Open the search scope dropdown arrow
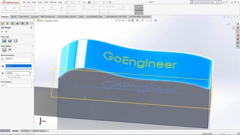This screenshot has width=240, height=135. click(x=220, y=2)
